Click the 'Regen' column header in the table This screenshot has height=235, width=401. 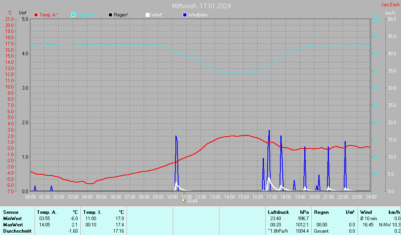pos(322,212)
